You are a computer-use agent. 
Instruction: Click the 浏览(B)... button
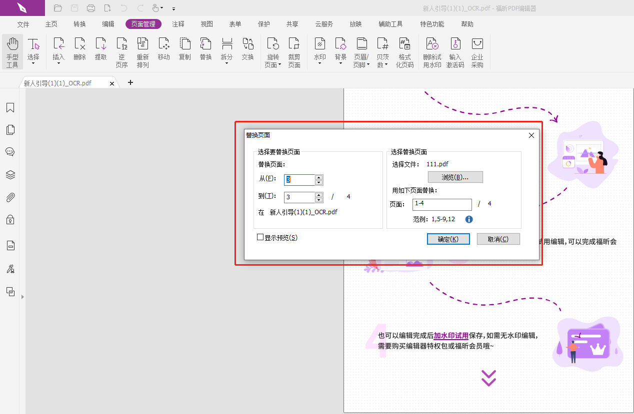click(x=455, y=177)
